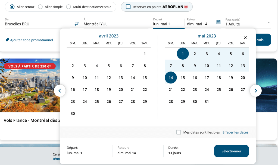This screenshot has width=278, height=165.
Task: Select the Aller-retour radio option
Action: tap(12, 7)
